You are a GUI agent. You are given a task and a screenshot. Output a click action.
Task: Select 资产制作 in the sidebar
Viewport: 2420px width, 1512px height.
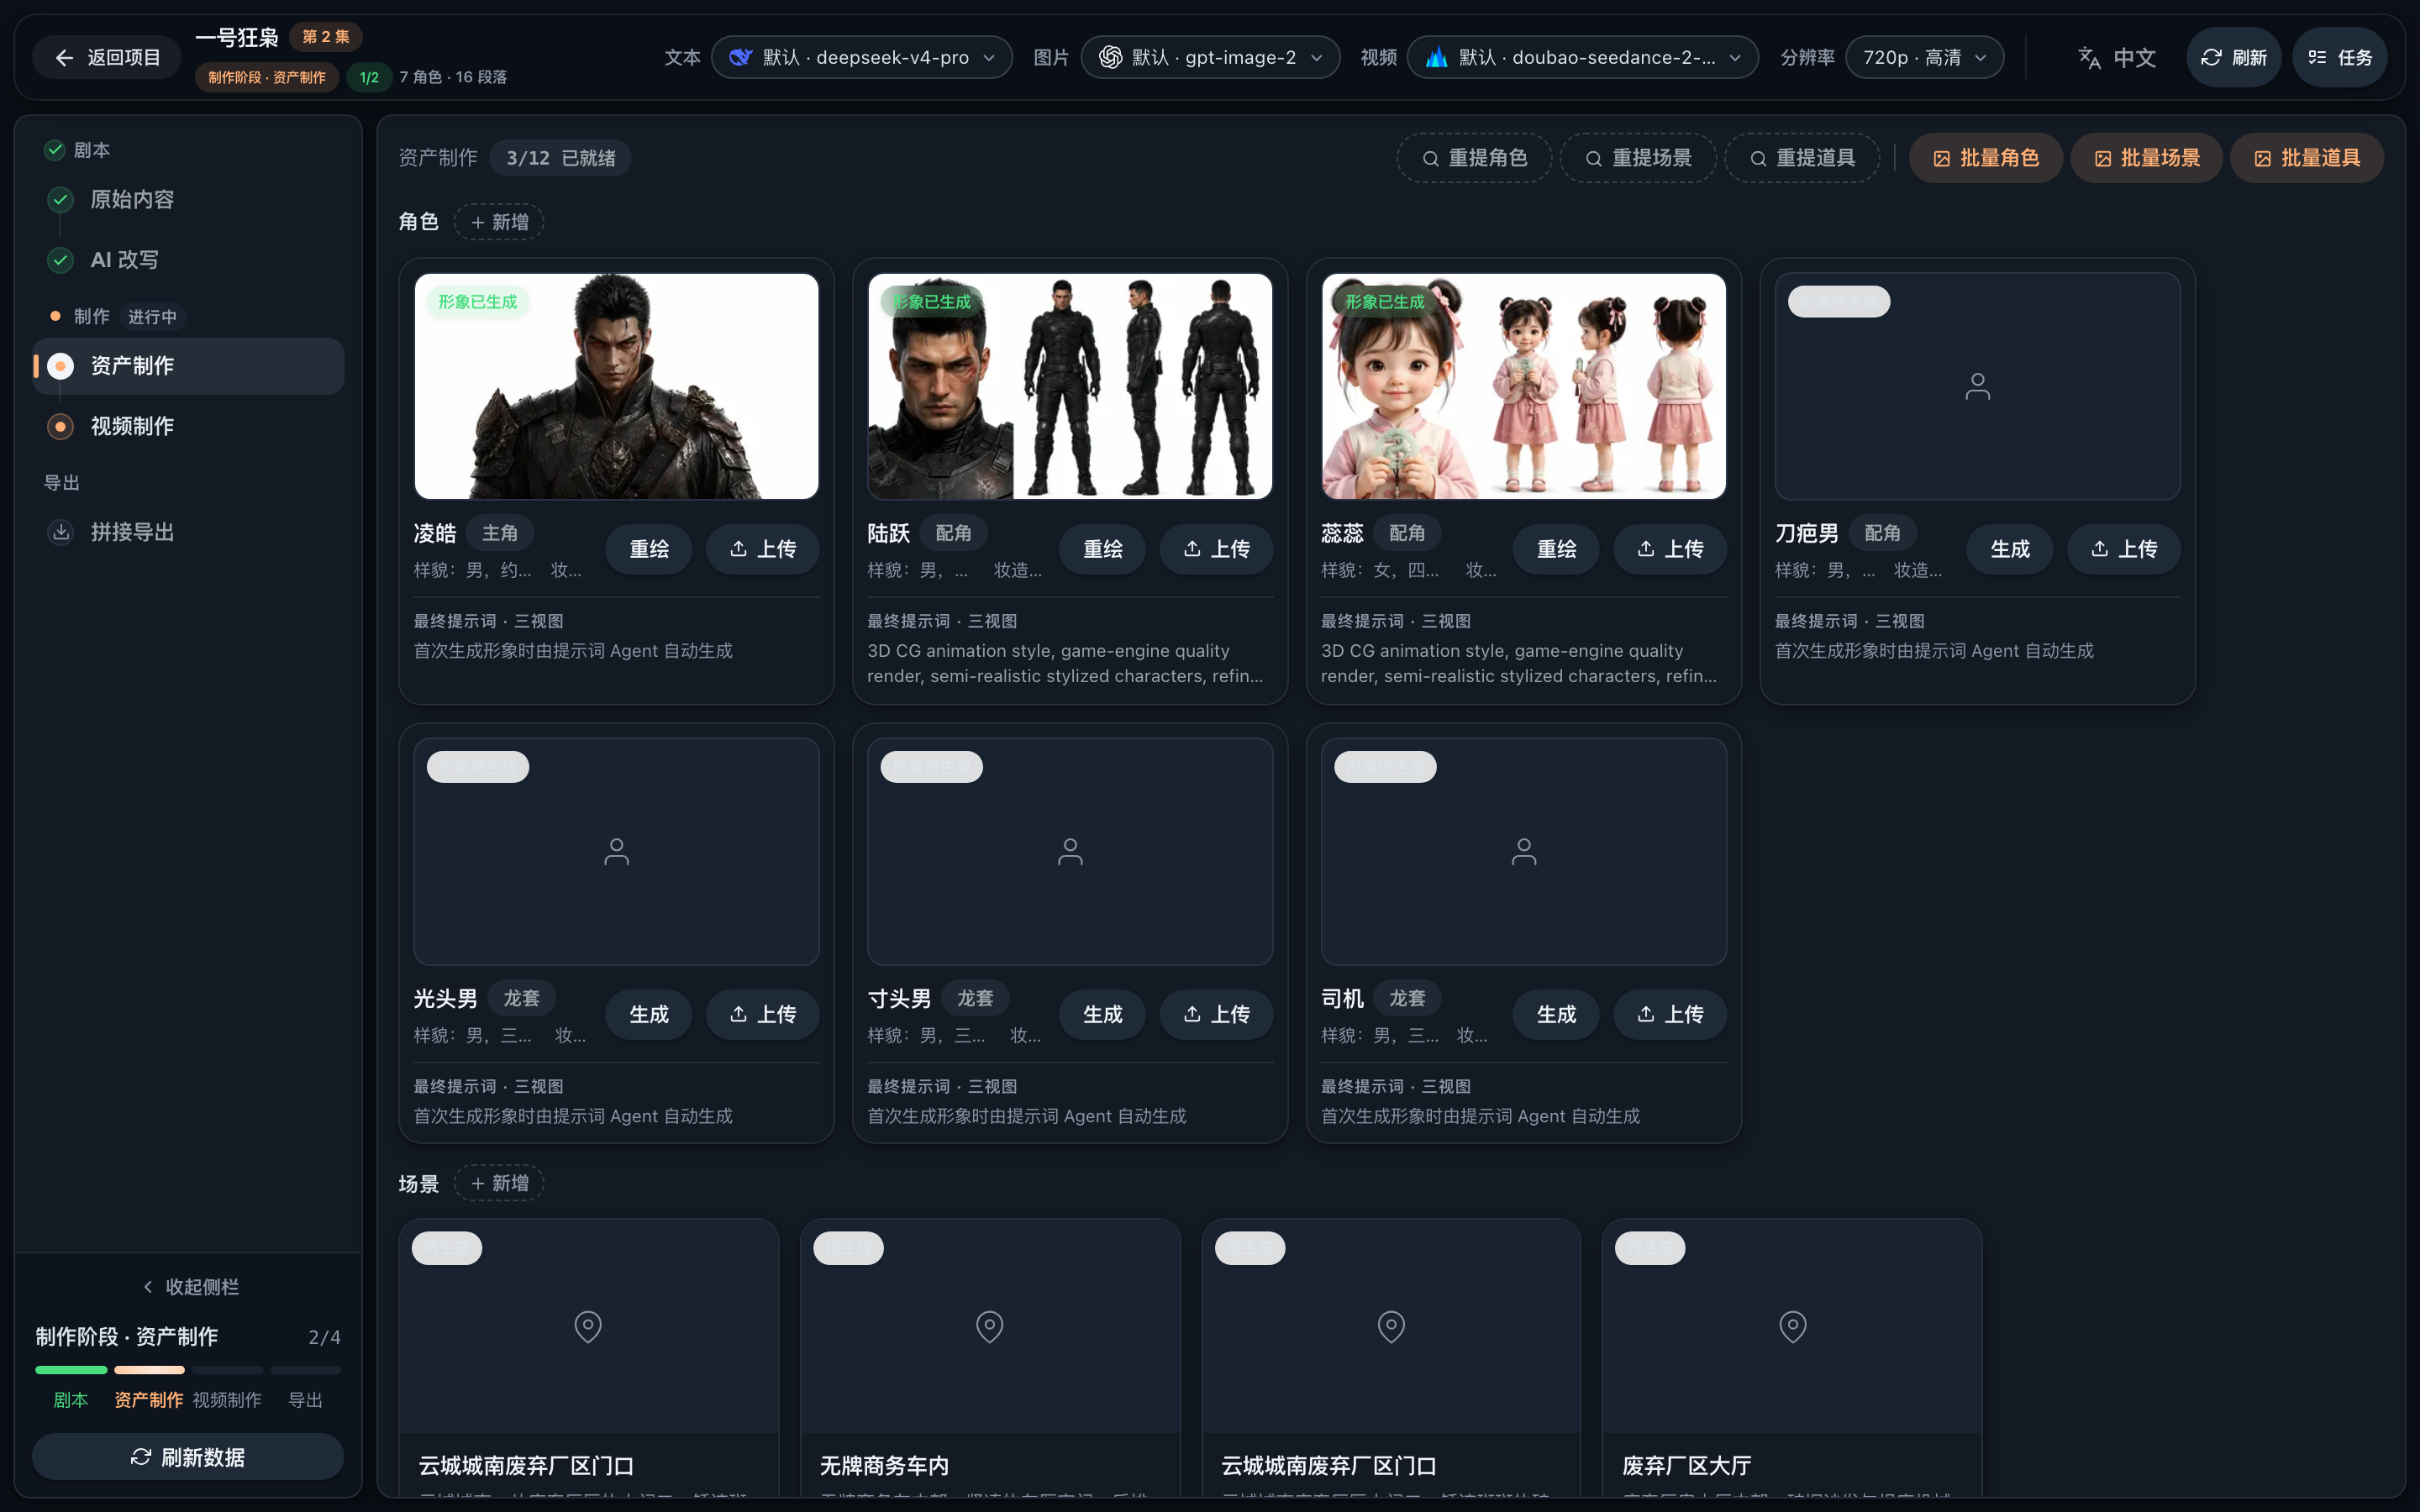(x=188, y=366)
